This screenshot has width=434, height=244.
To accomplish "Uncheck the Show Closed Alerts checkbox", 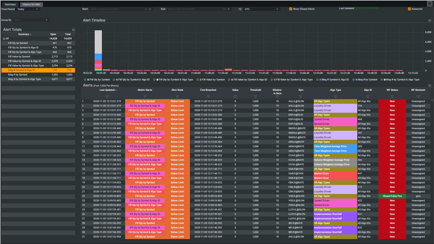I will pos(290,9).
